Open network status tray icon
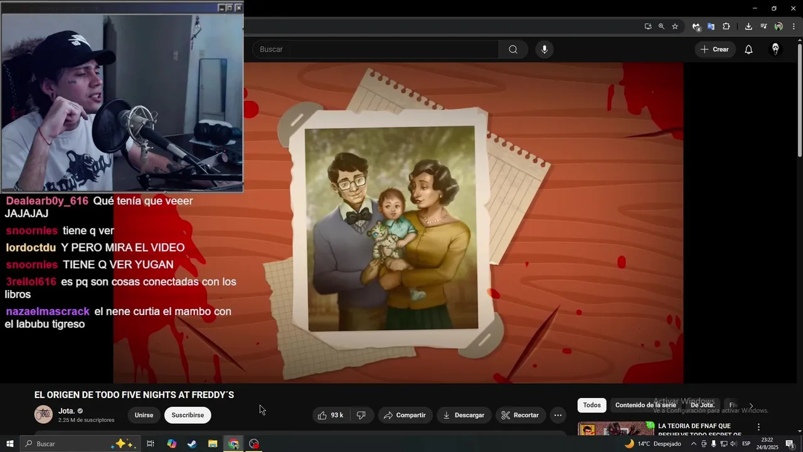 (723, 444)
